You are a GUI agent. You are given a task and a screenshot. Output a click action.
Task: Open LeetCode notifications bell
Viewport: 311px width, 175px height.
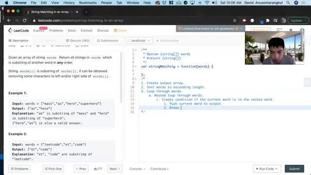pyautogui.click(x=291, y=30)
